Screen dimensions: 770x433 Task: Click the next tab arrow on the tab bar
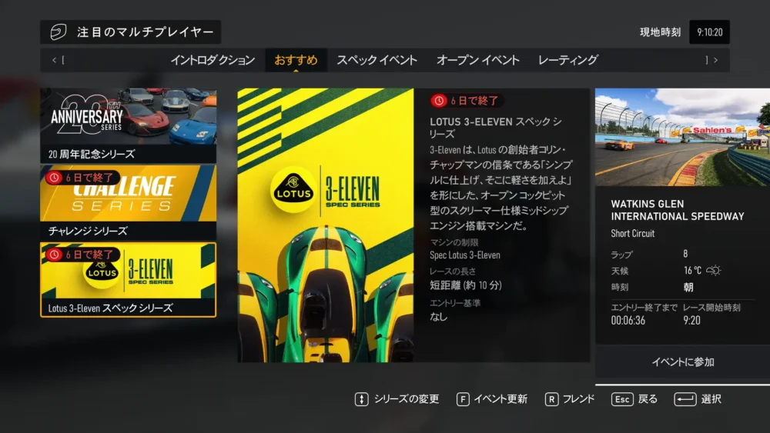click(716, 60)
